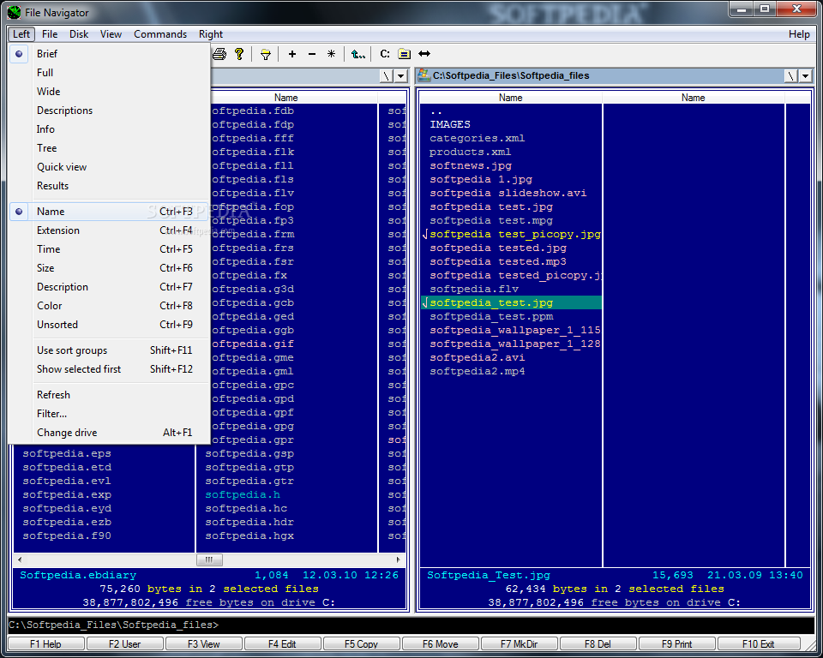Open the filter funnel toolbar icon
Screen dimensions: 823x658
[x=266, y=53]
